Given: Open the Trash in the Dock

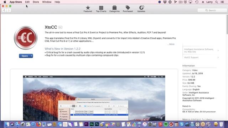Looking at the screenshot, I should point(221,124).
